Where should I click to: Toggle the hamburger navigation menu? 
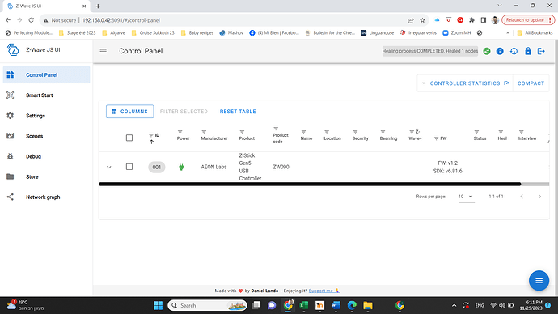click(x=104, y=51)
